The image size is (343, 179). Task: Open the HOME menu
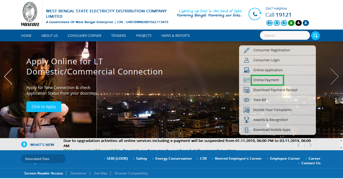point(26,35)
